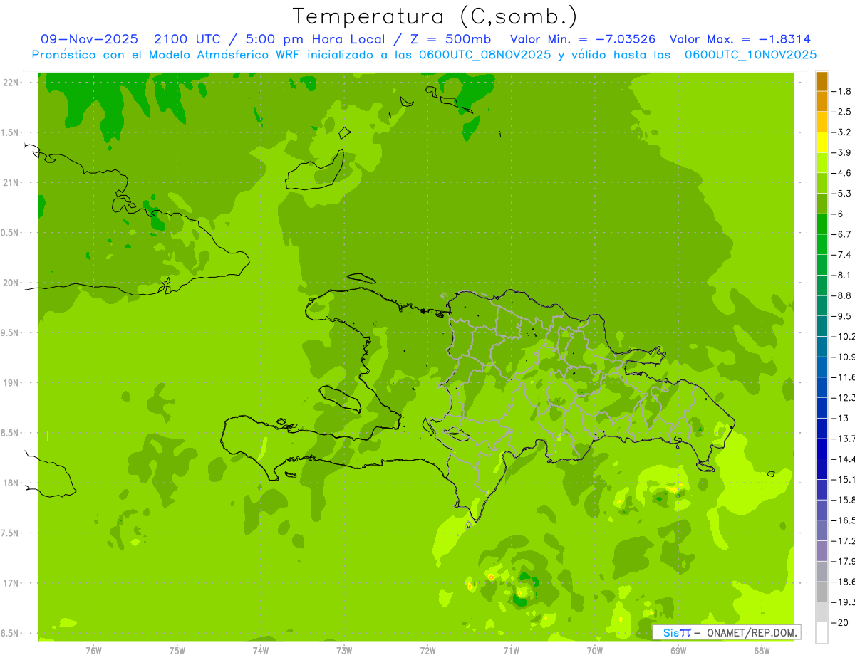
Task: Click the "-4.6" color scale label
Action: [x=841, y=173]
